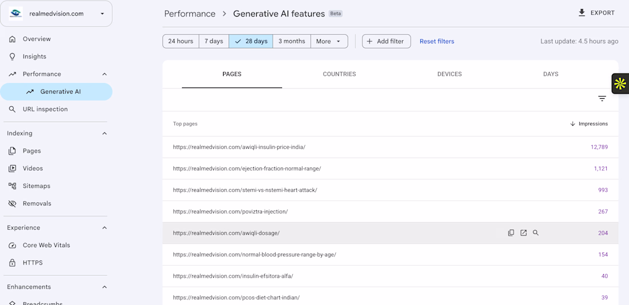
Task: Click the URL inspection magnifier icon
Action: point(13,109)
